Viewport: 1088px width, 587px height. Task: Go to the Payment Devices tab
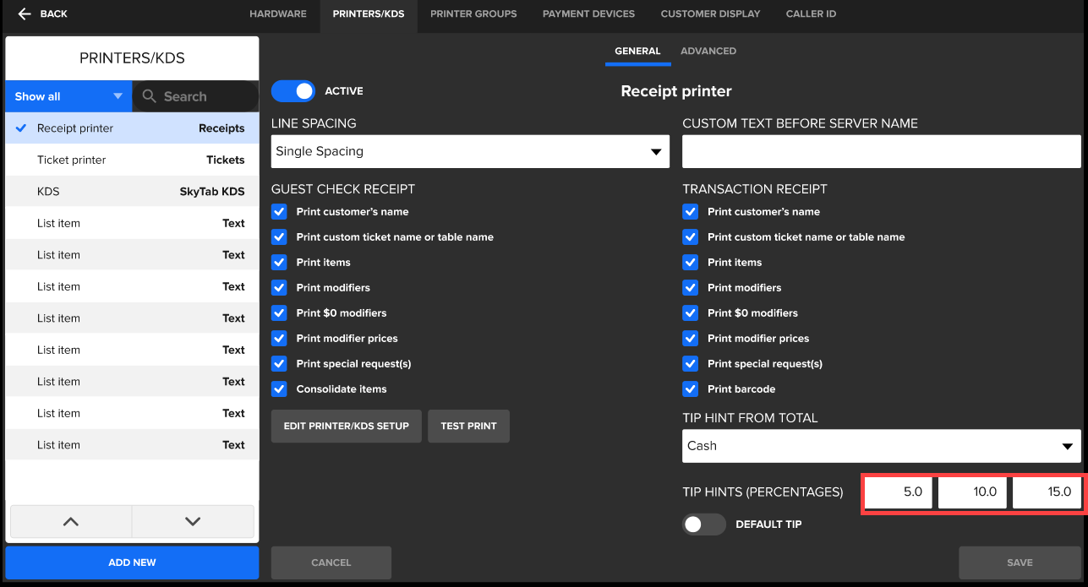588,14
